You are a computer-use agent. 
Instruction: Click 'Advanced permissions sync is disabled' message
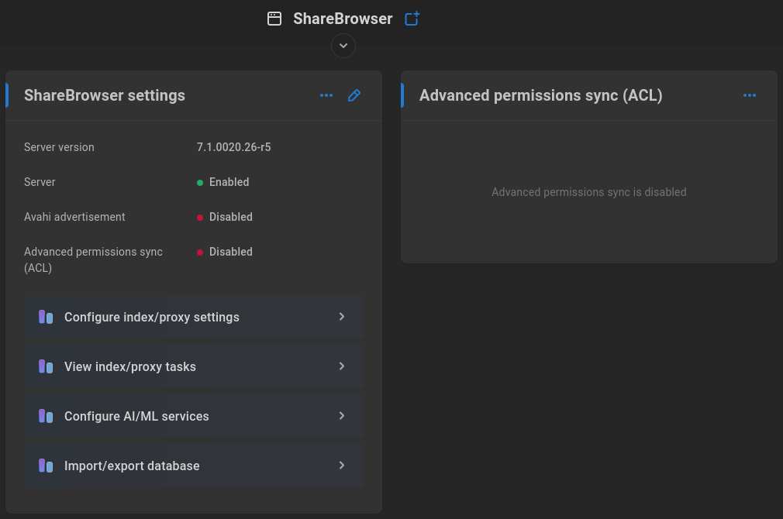point(588,192)
